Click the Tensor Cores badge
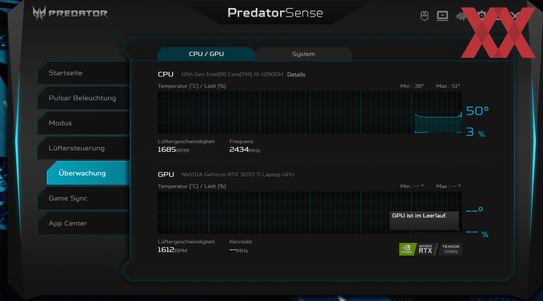Screen dimensions: 543x301 point(451,249)
